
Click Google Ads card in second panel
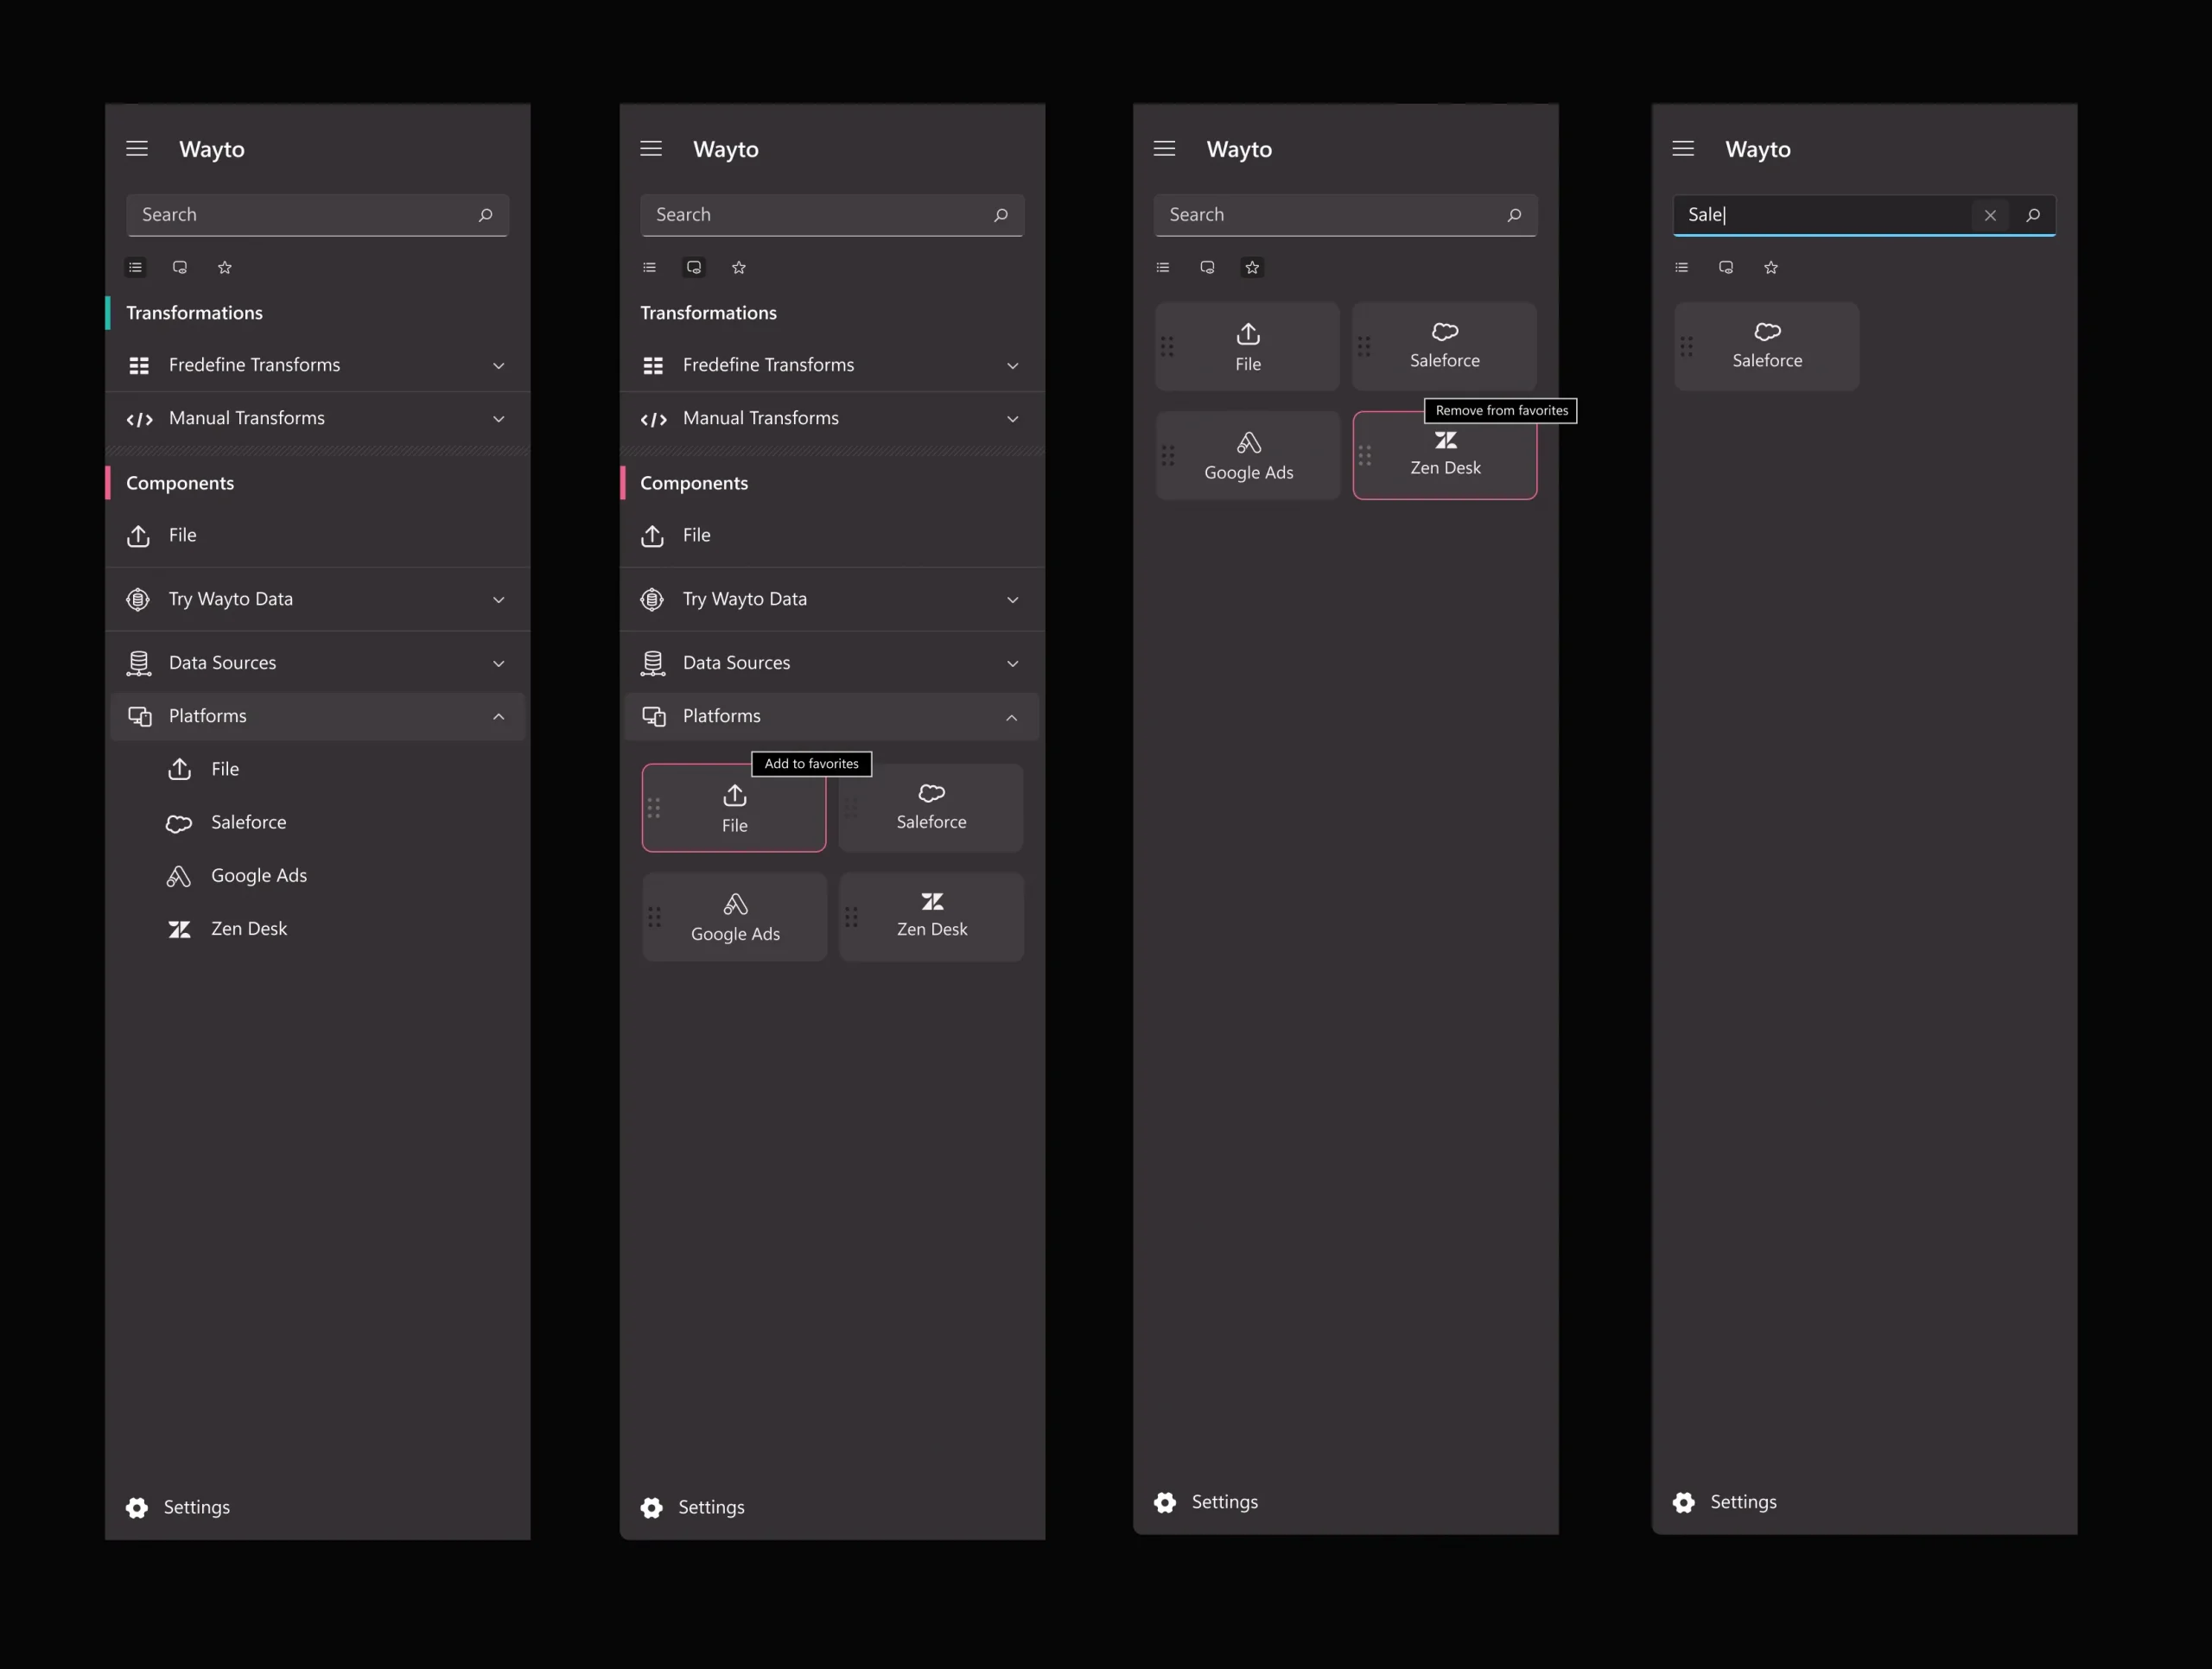coord(734,917)
